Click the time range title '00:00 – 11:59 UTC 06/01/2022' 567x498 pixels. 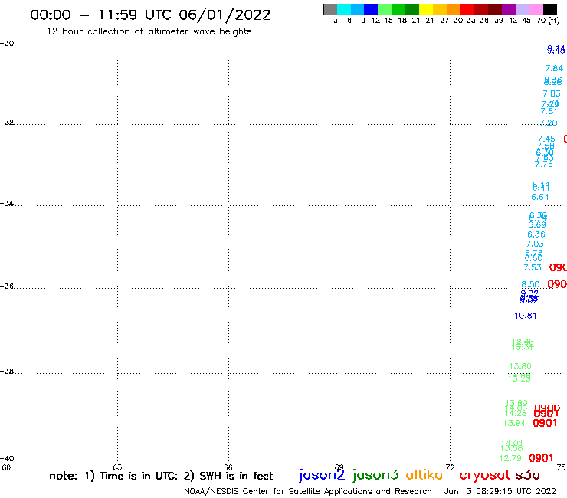click(150, 15)
